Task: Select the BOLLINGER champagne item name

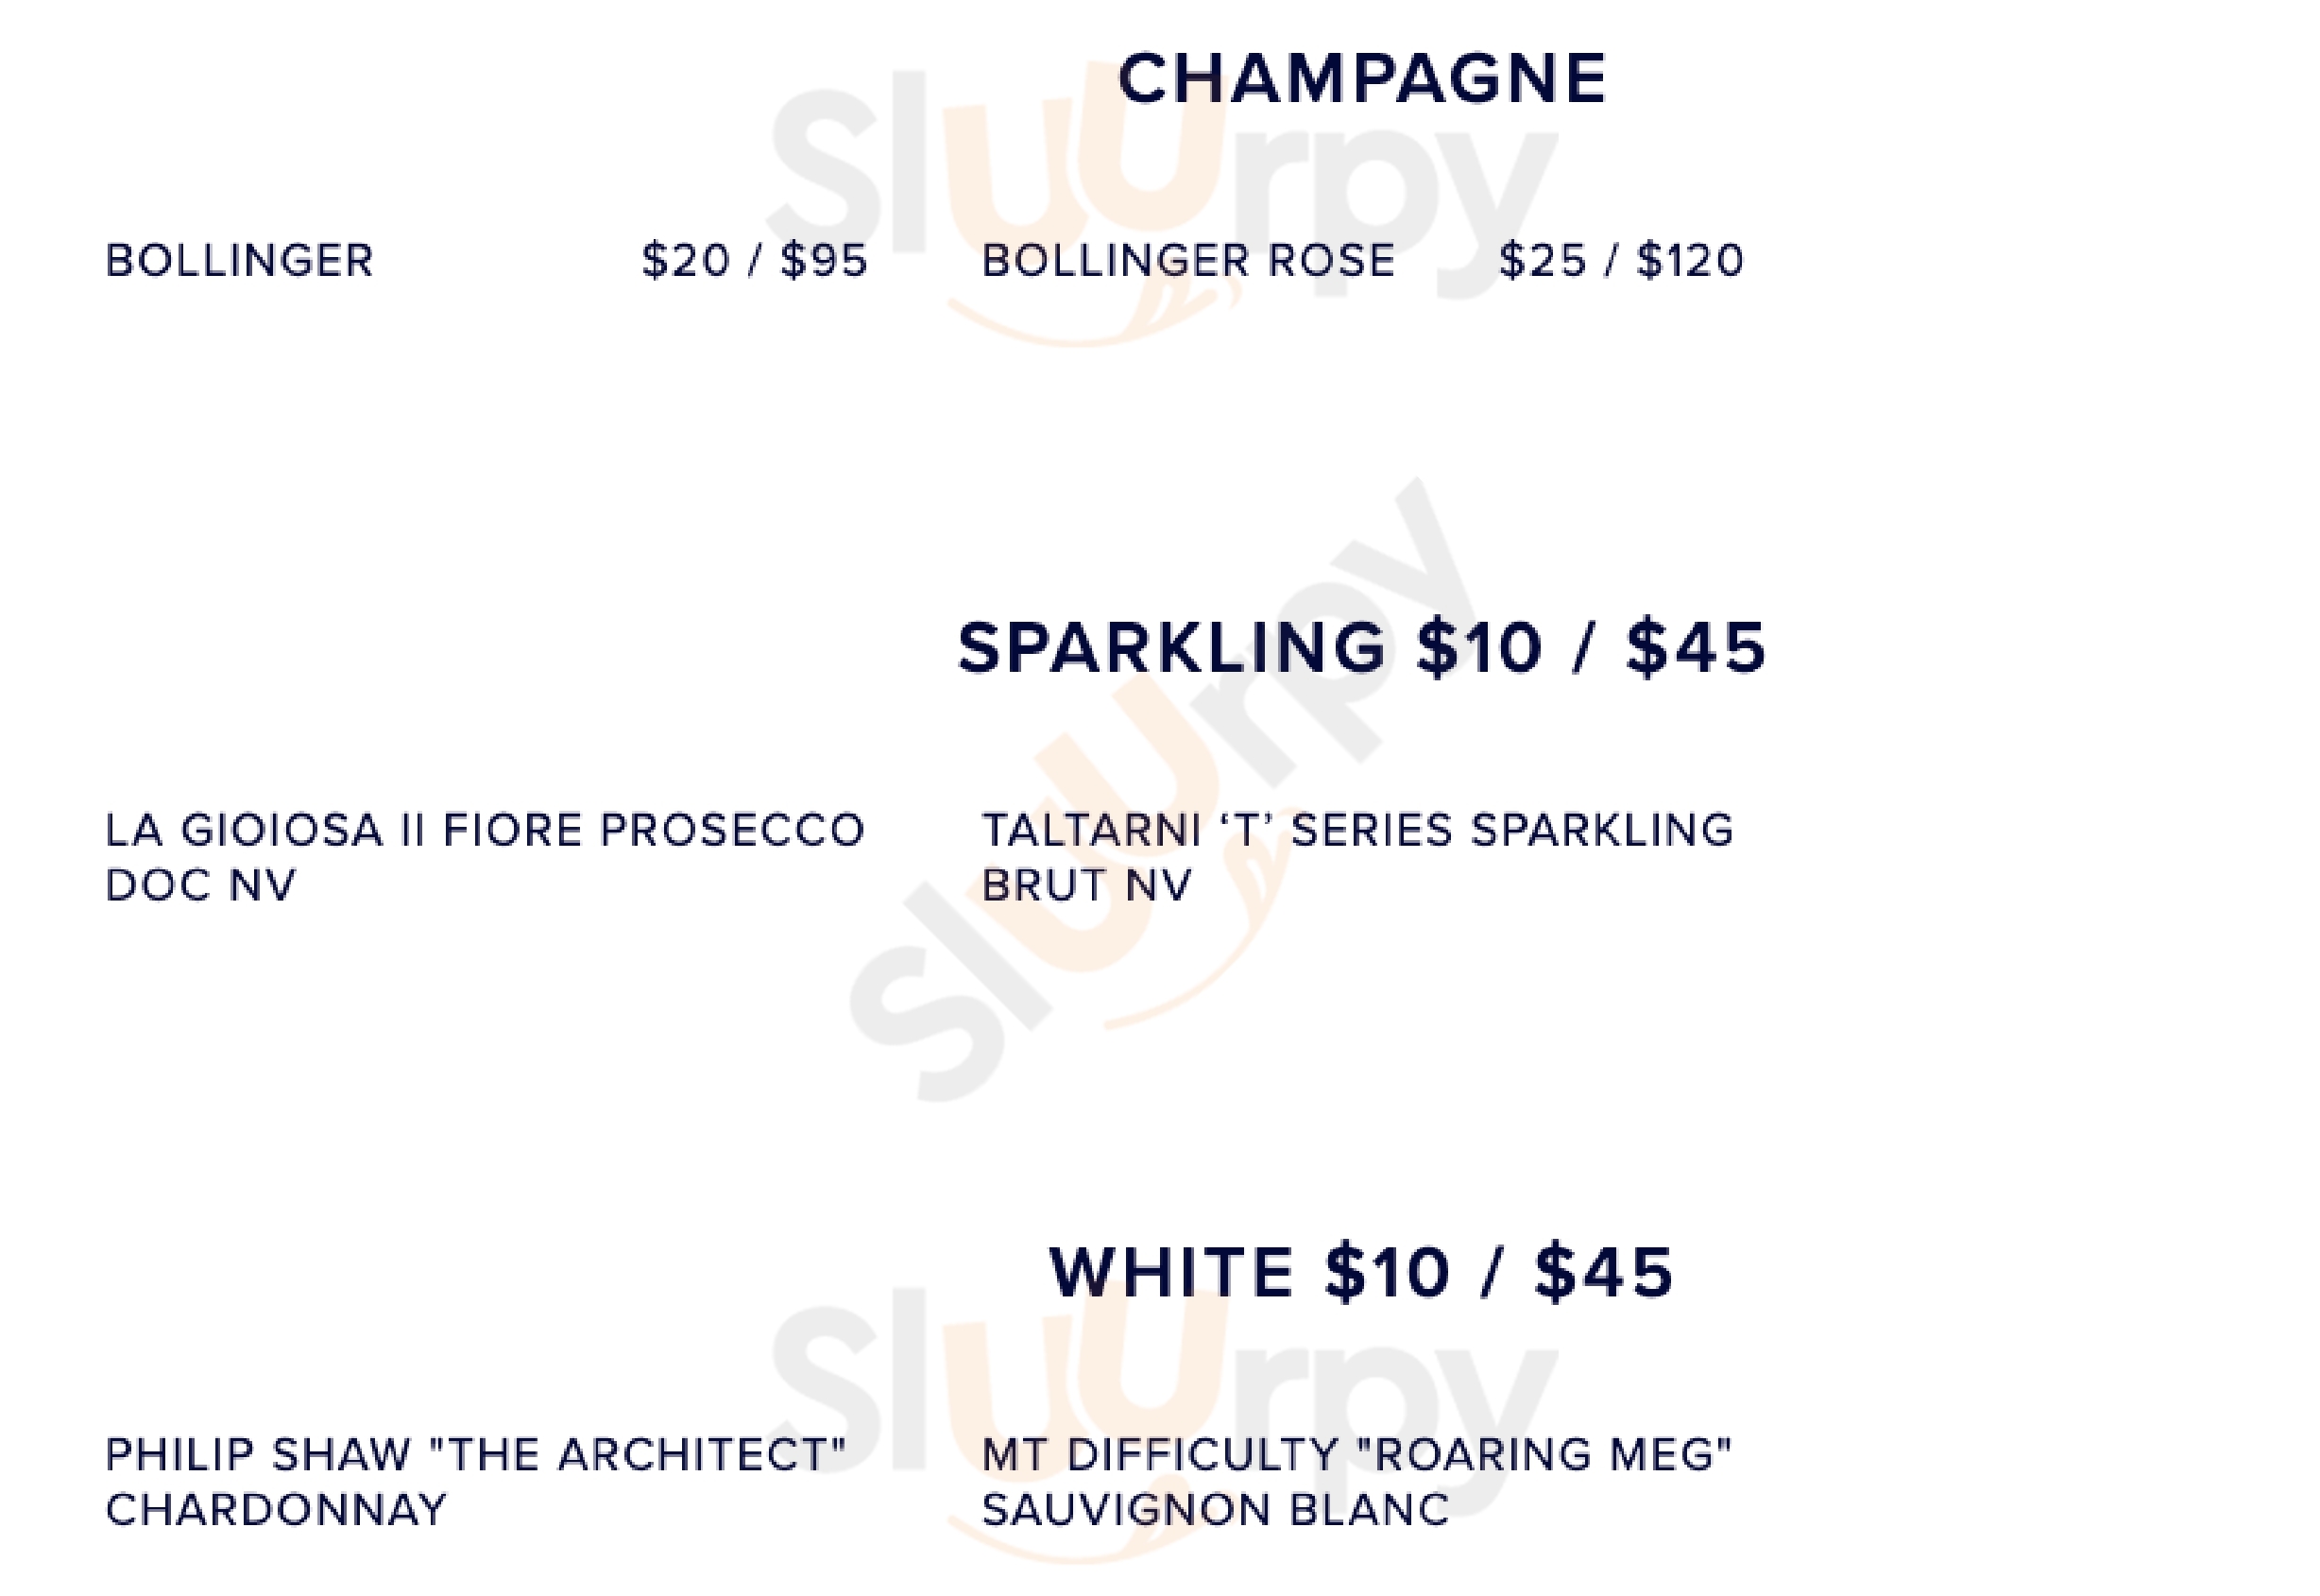Action: (x=240, y=261)
